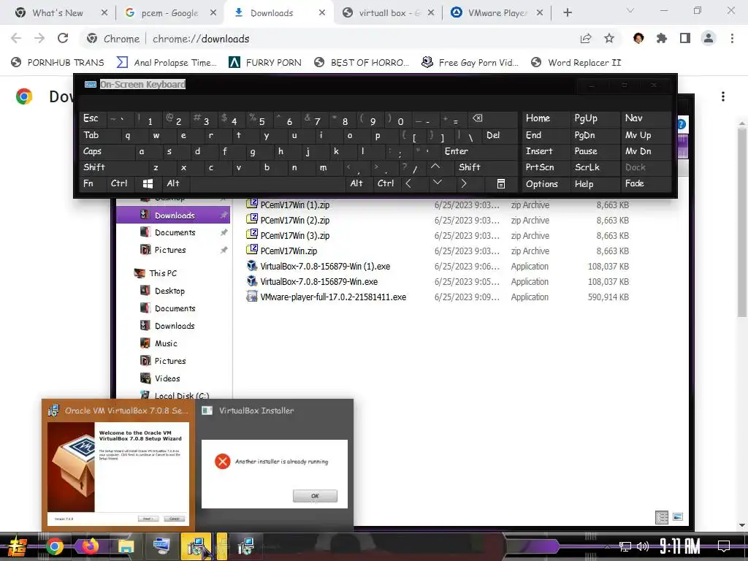Open Firefox from the taskbar
Viewport: 748px width, 561px height.
pyautogui.click(x=90, y=546)
